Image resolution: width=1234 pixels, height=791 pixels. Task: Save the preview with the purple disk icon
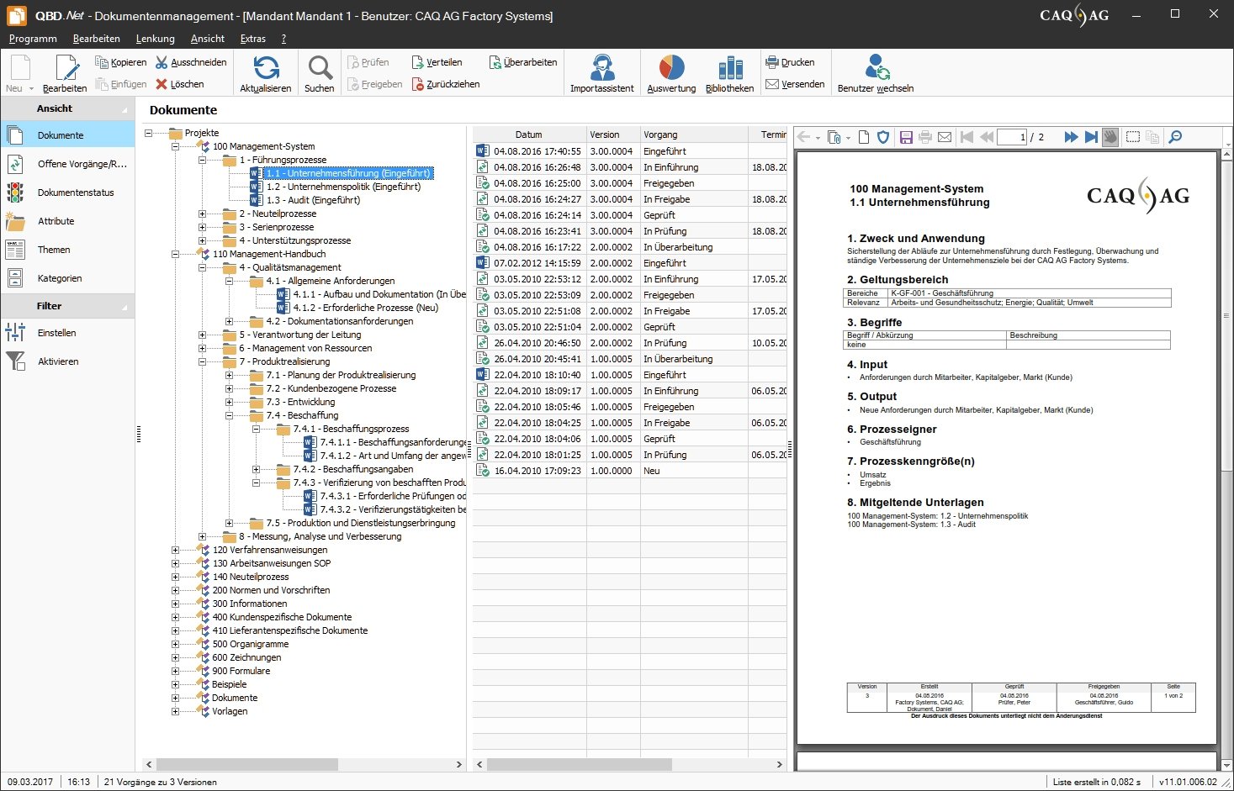[906, 137]
